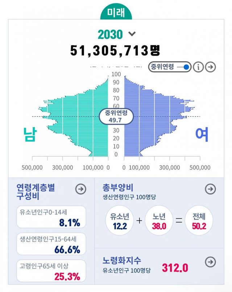Image resolution: width=232 pixels, height=292 pixels.
Task: Click the total population 51,305,713명 figure
Action: [x=115, y=50]
